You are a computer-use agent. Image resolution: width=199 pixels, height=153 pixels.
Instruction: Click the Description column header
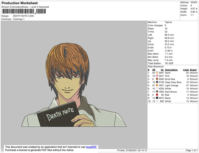point(171,70)
